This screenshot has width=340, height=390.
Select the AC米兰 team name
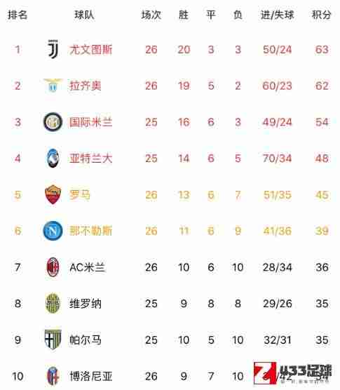[87, 267]
